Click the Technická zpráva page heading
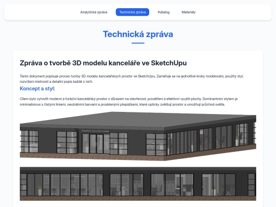276x207 pixels. point(138,34)
